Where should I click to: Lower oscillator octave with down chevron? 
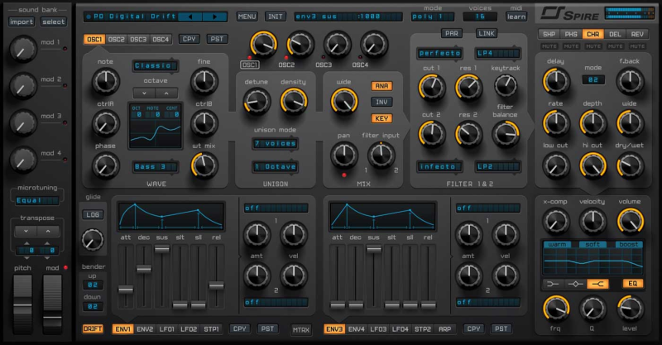(x=144, y=93)
